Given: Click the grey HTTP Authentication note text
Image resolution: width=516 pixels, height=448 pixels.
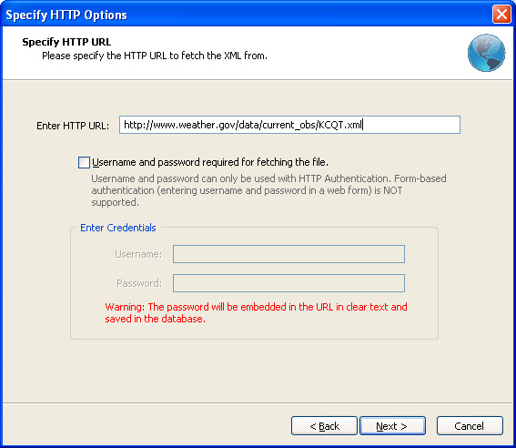Looking at the screenshot, I should coord(268,190).
